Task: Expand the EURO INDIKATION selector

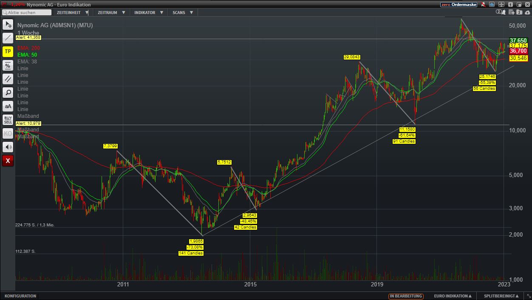Action: click(453, 296)
